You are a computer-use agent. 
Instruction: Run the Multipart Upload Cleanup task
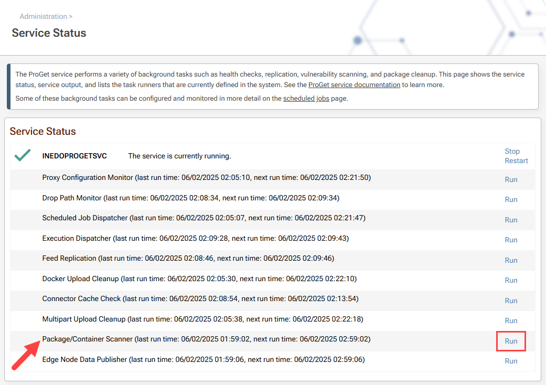coord(511,320)
